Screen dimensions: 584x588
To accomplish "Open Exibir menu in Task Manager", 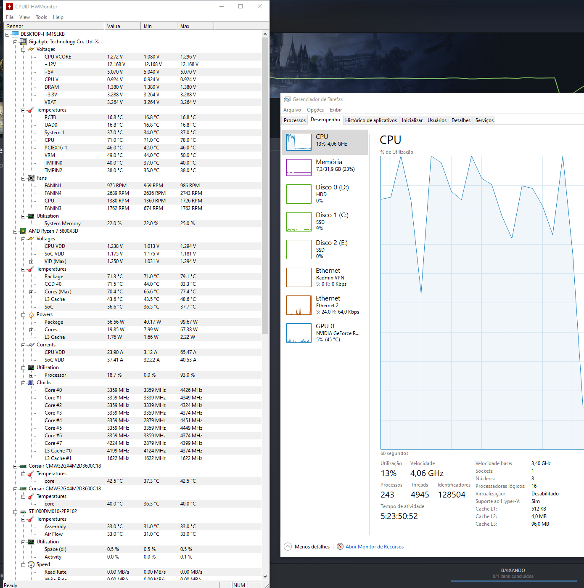I will (x=336, y=110).
